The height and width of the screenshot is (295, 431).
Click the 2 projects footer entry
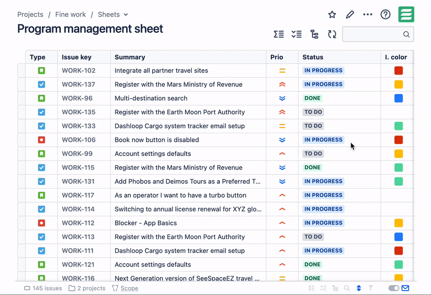(x=87, y=288)
